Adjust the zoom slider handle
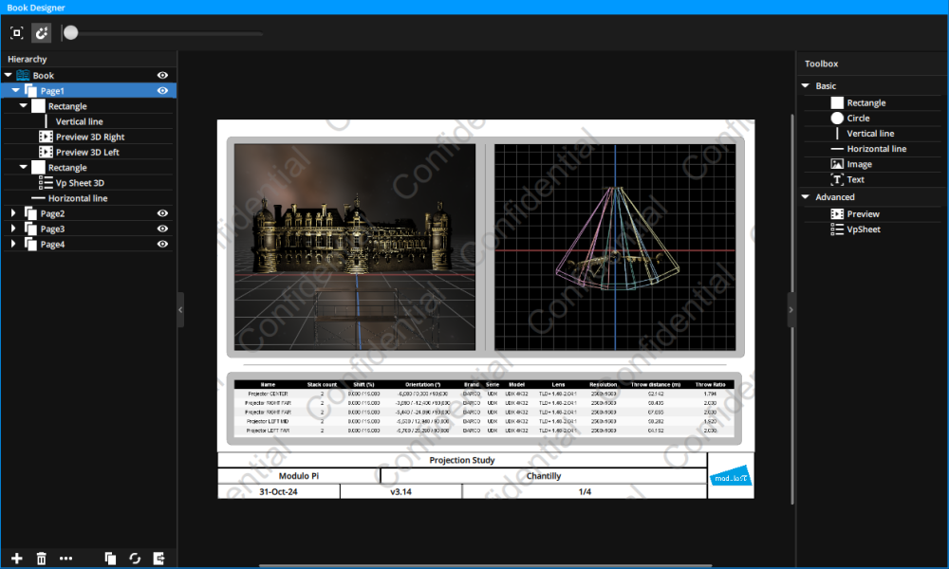 click(71, 32)
